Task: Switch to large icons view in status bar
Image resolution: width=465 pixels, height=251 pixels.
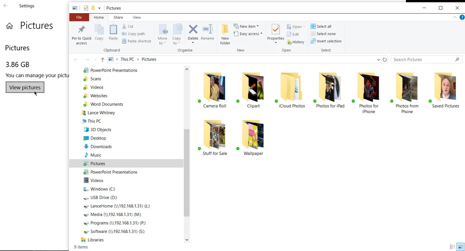Action: pyautogui.click(x=460, y=247)
